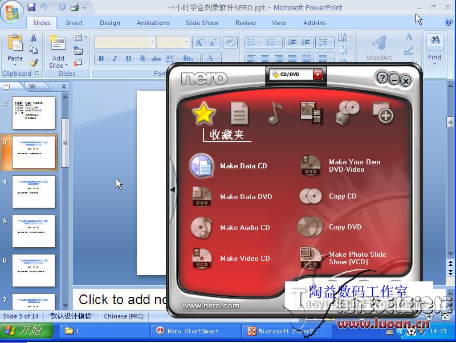This screenshot has height=343, width=456.
Task: Select the Copy and Backup discs category
Action: (x=347, y=113)
